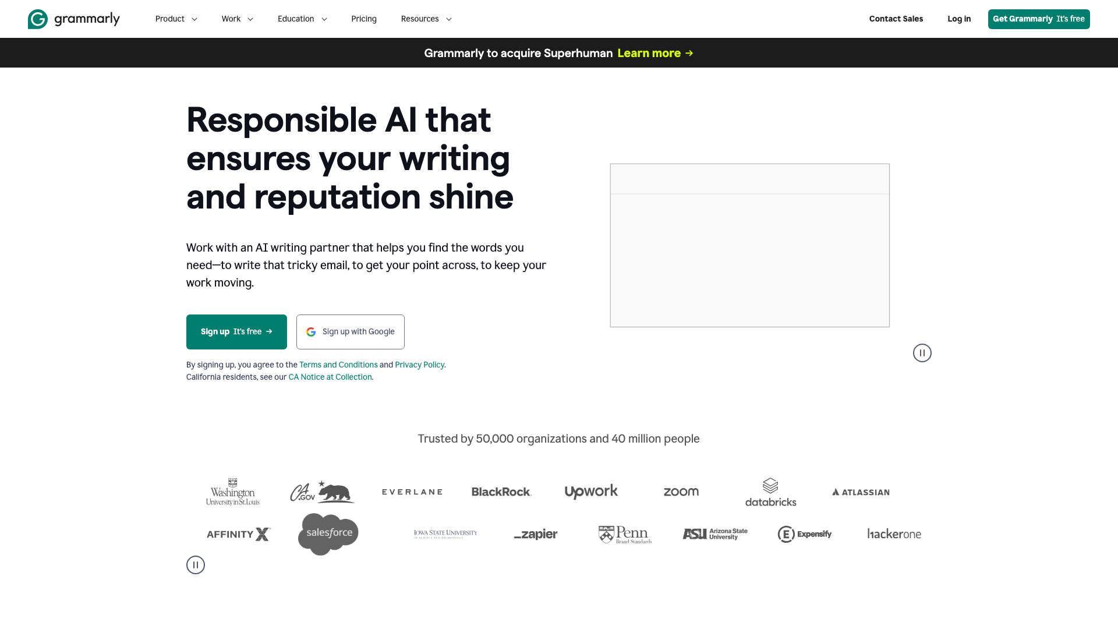Click the Grammarly logo in header
1118x629 pixels.
(x=74, y=19)
